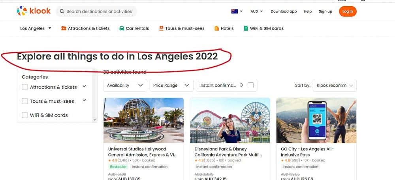
Task: Open Universal Studios Hollywood General Admission title
Action: (142, 152)
